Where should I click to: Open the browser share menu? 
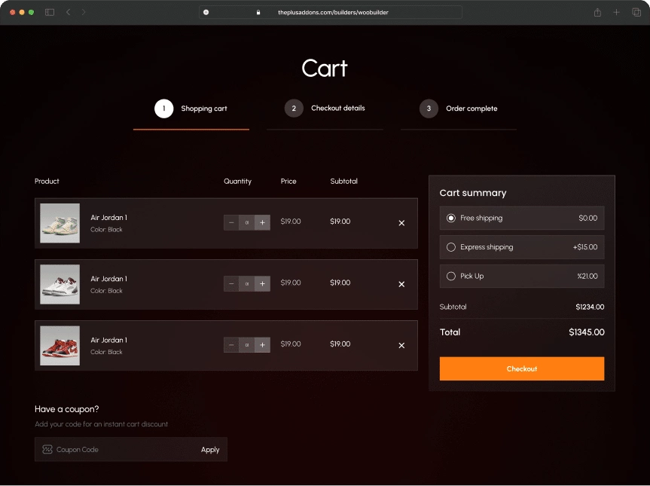pyautogui.click(x=597, y=12)
